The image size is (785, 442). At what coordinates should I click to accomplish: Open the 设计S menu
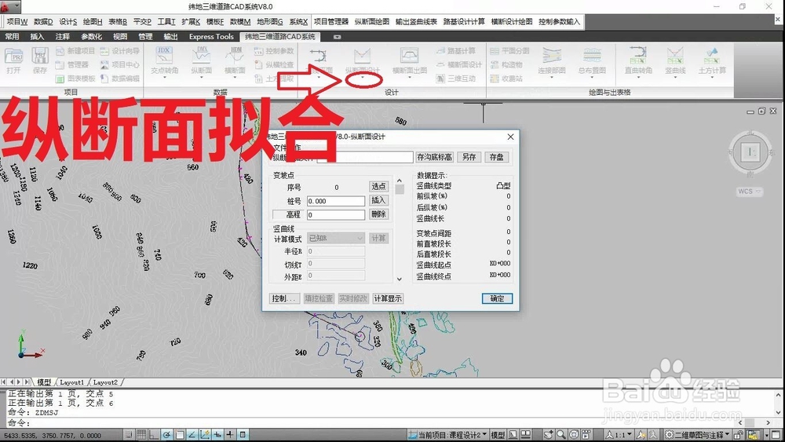[x=68, y=21]
